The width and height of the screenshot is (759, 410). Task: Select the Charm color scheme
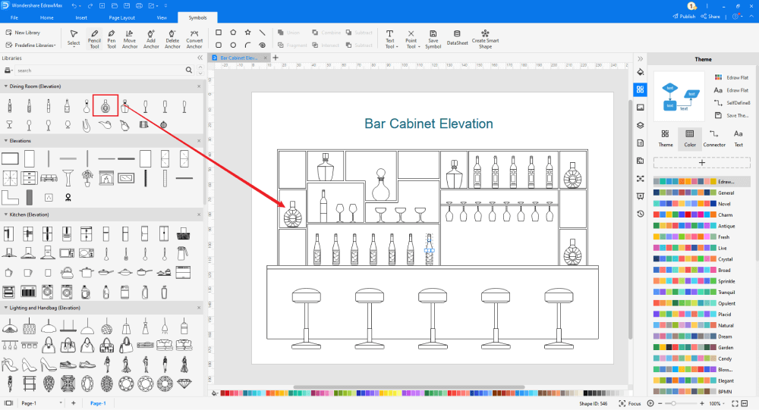(x=701, y=215)
